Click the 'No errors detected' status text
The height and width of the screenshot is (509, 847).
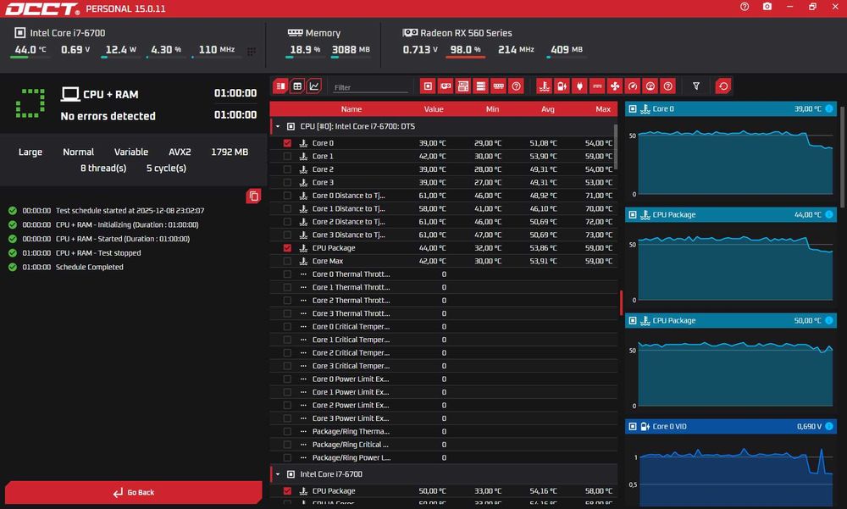pyautogui.click(x=108, y=116)
